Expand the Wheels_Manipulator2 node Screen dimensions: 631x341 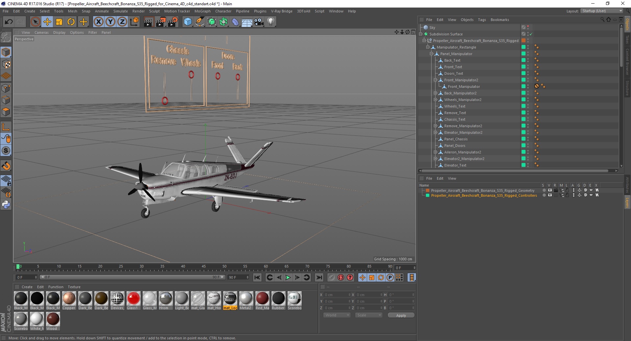coord(435,100)
